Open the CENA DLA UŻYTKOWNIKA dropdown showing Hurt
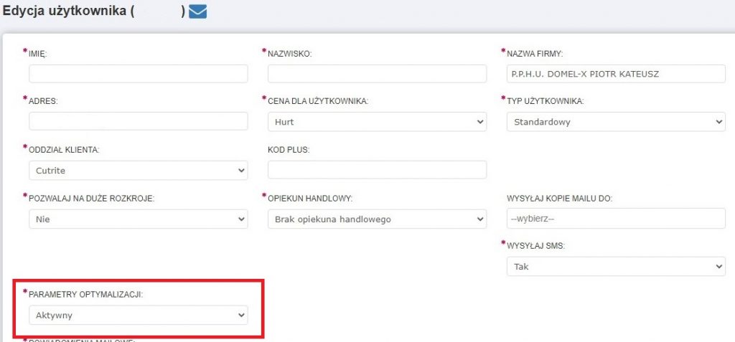The height and width of the screenshot is (342, 735). 377,122
